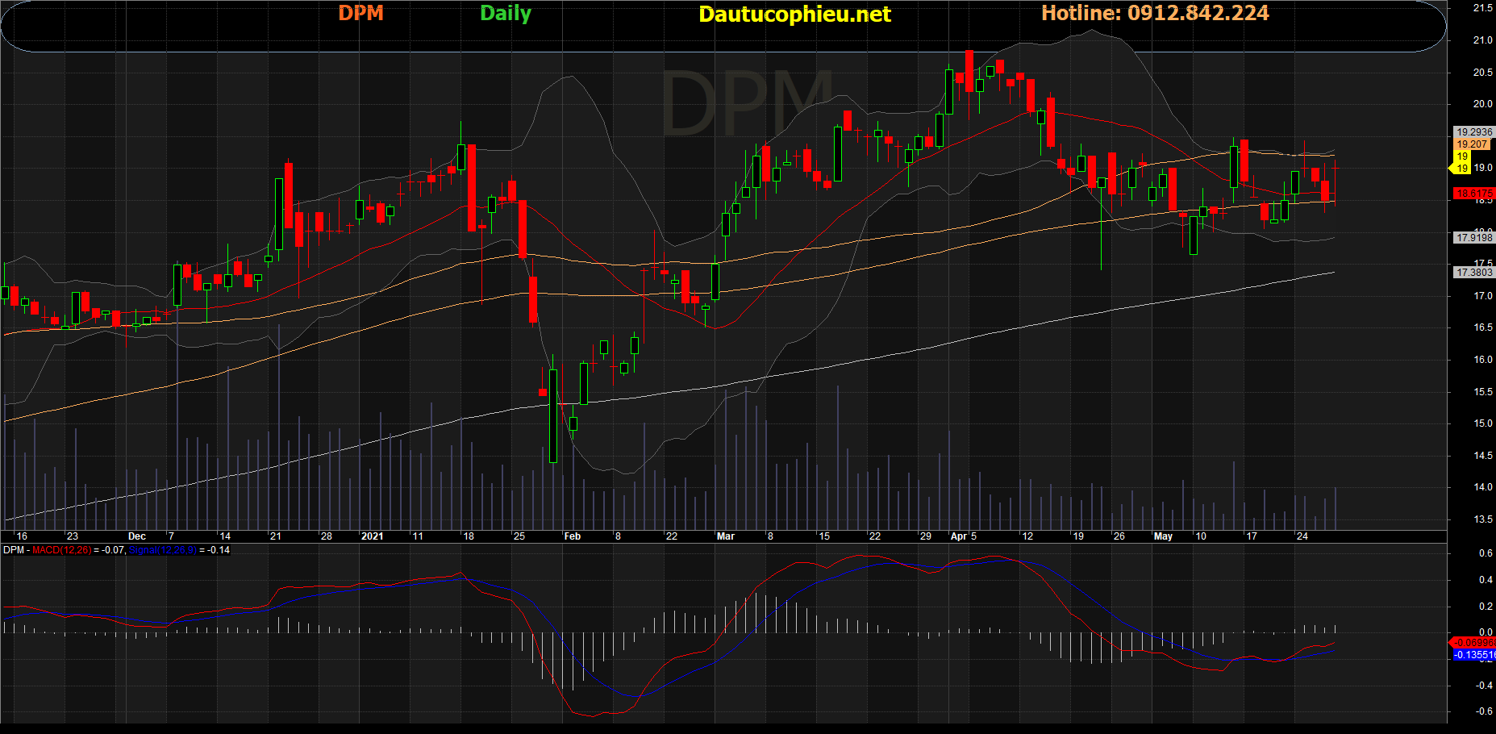Click the 2021 year label on date axis

pos(373,536)
